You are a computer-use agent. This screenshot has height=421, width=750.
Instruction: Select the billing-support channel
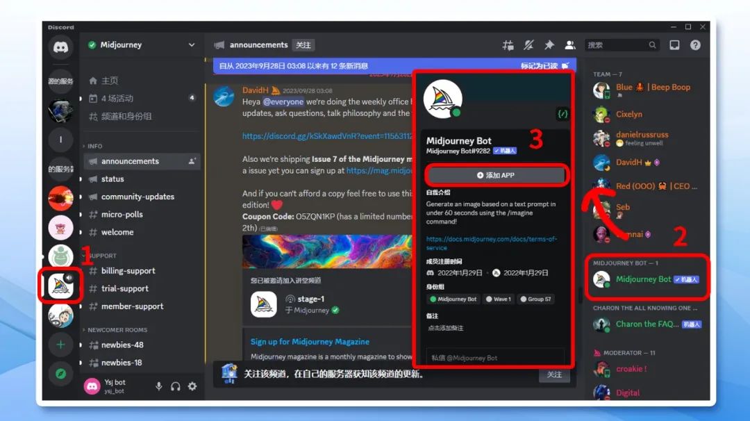point(142,271)
